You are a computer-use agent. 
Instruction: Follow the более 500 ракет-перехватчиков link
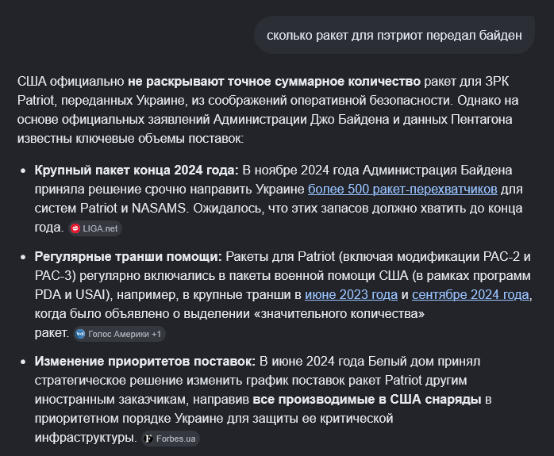pos(402,190)
